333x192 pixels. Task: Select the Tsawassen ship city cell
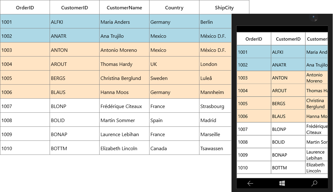(x=215, y=148)
